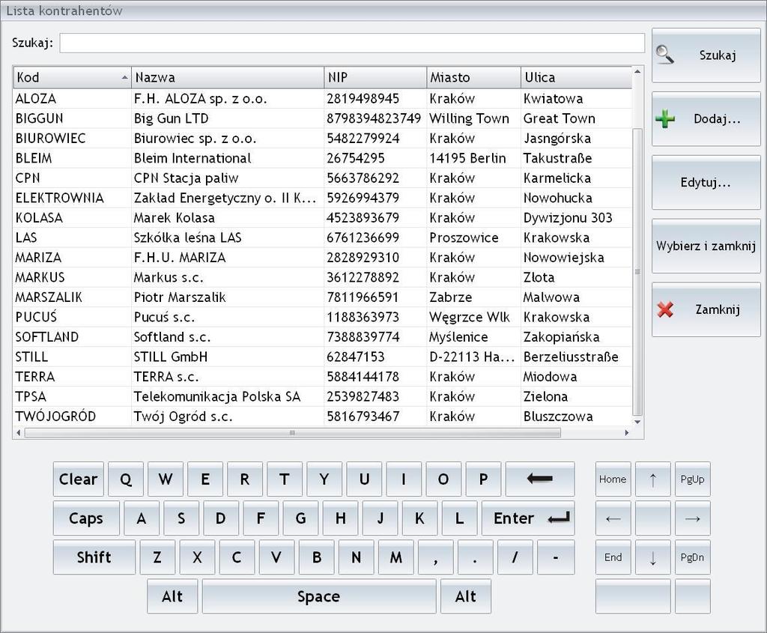767x633 pixels.
Task: Click the right arrow navigation key
Action: coord(692,518)
